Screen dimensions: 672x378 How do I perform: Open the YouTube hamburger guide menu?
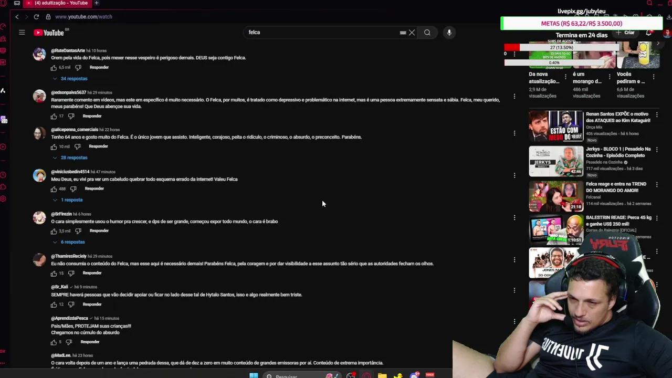click(x=22, y=33)
